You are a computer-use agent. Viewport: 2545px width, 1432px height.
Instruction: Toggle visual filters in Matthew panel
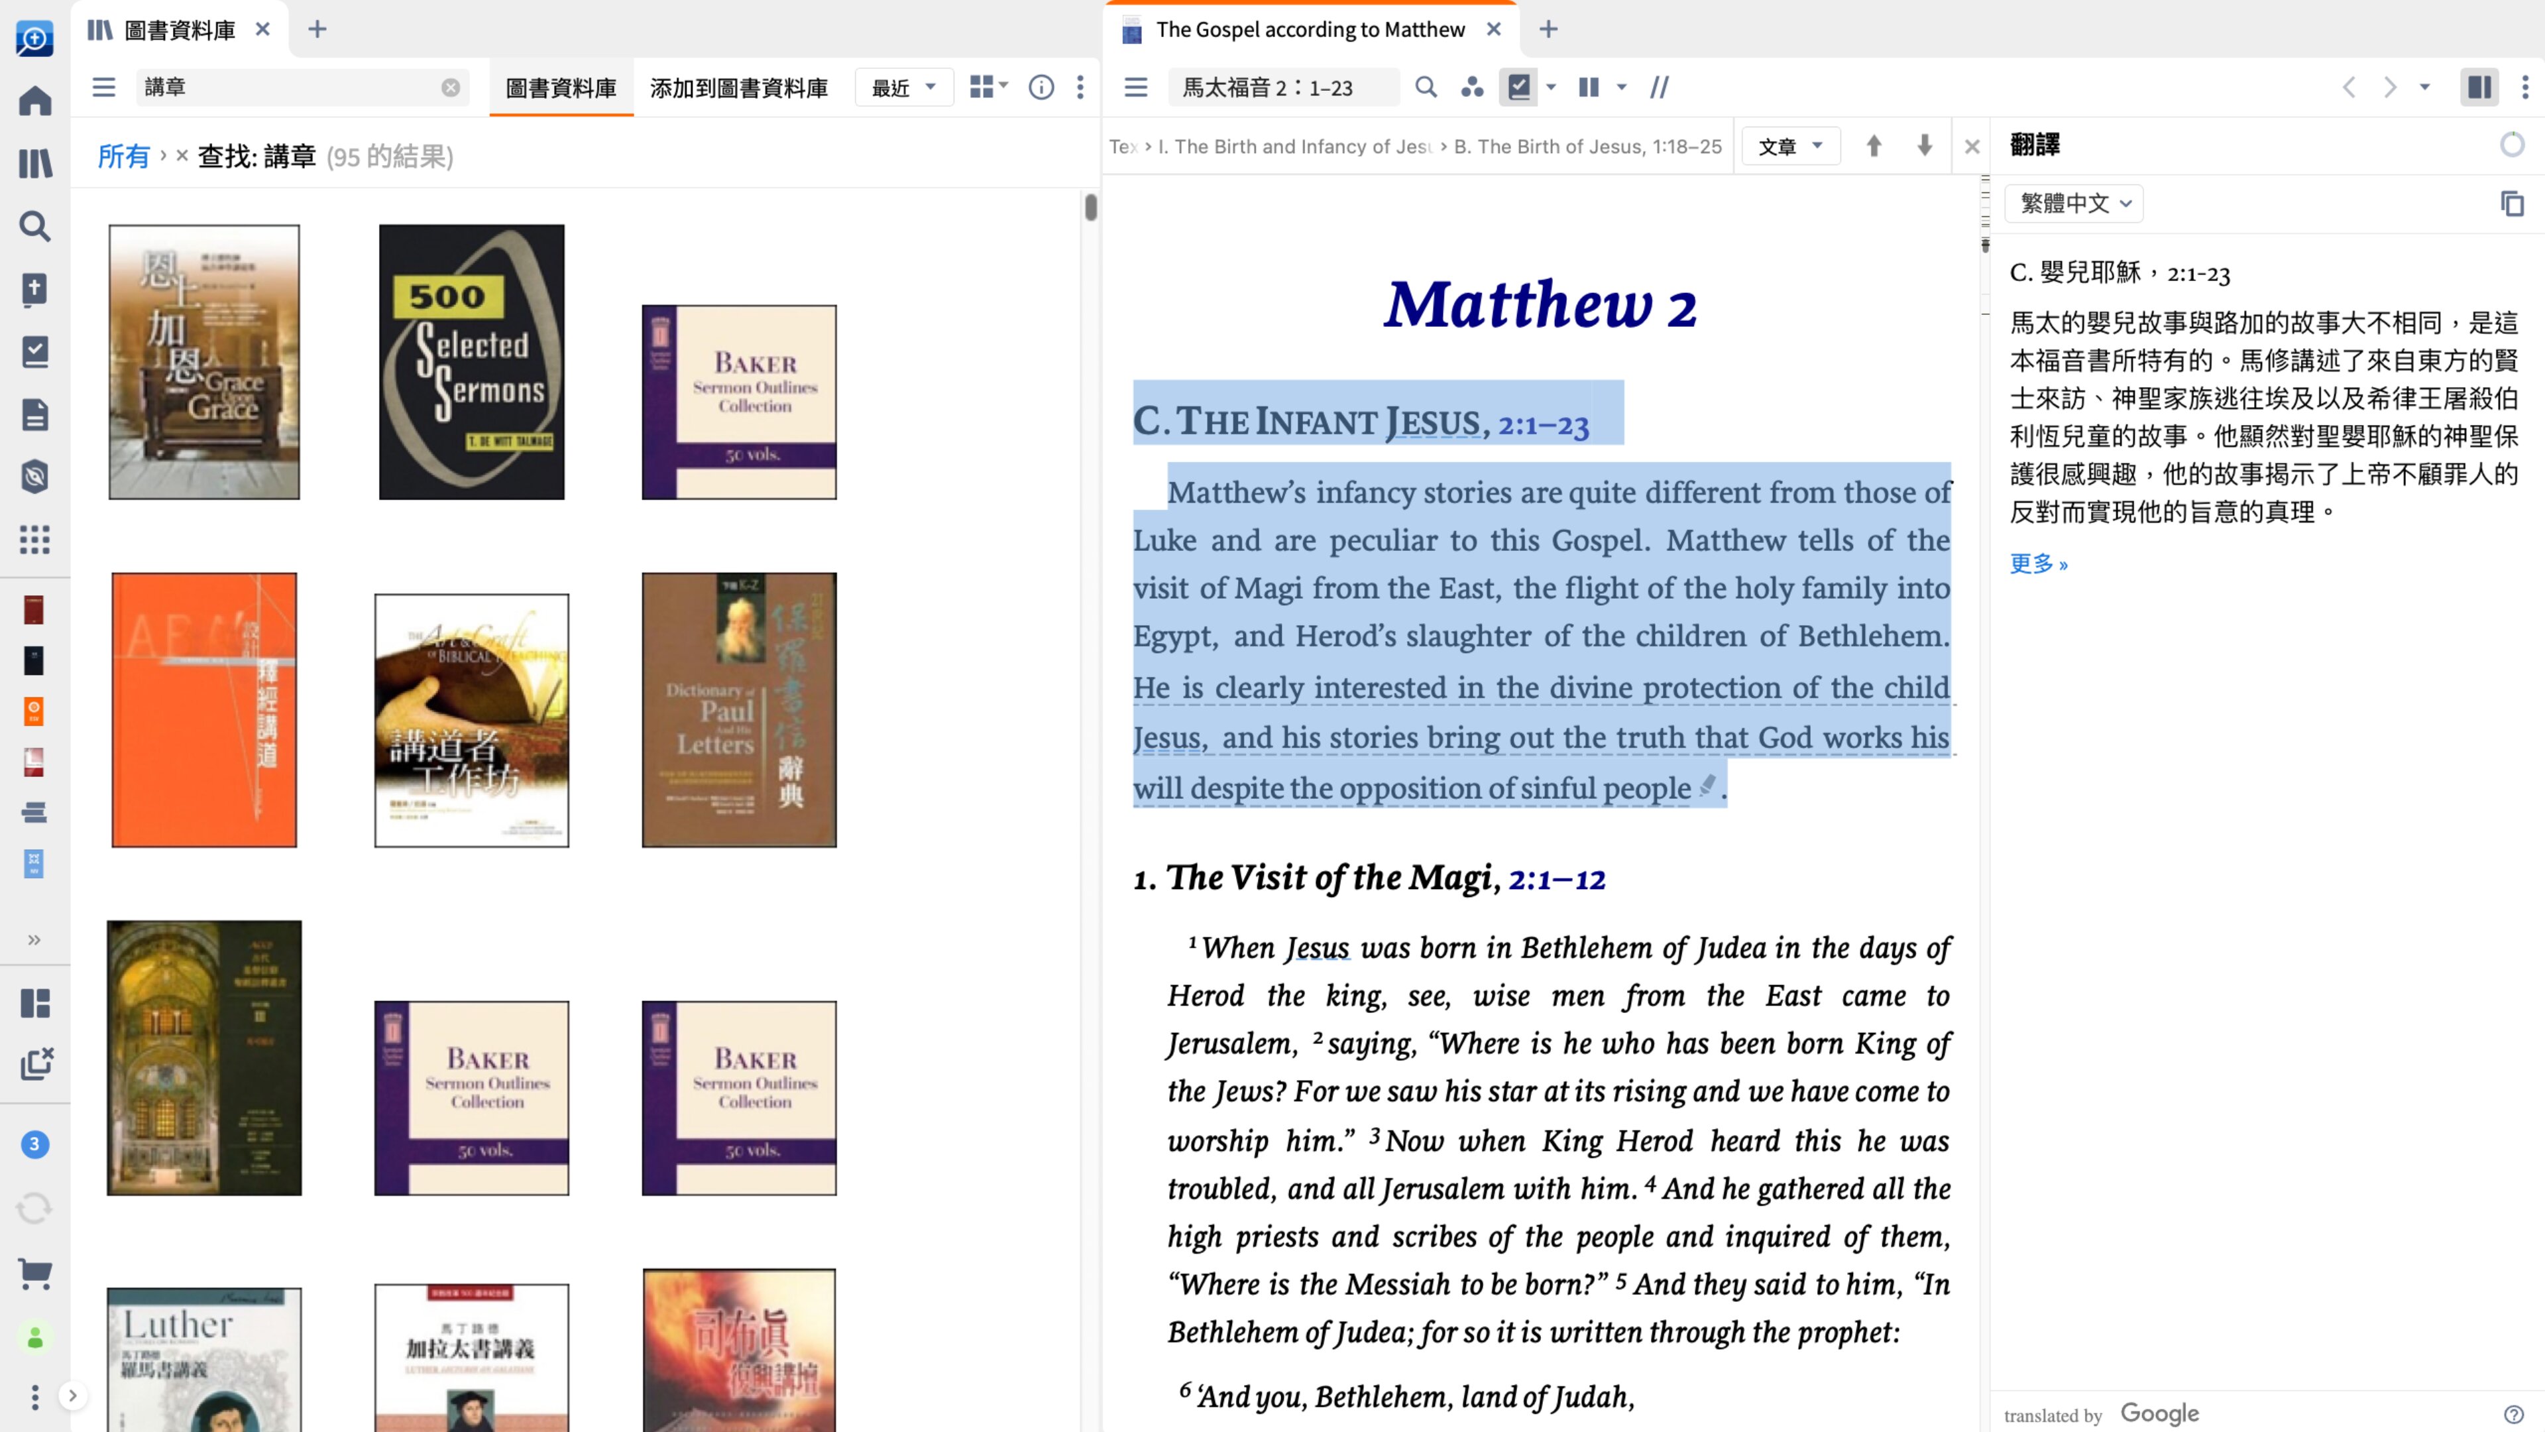[x=1518, y=87]
